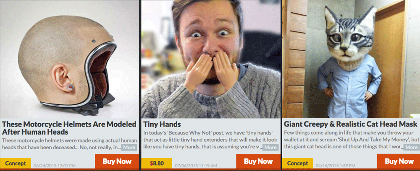Expand the Tiny Hands description with More
The image size is (420, 171).
(270, 147)
